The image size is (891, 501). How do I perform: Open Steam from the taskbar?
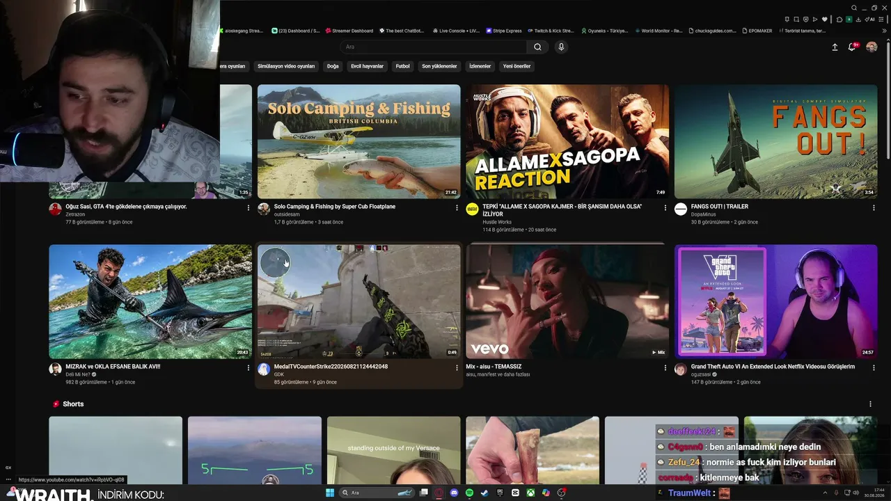(x=484, y=493)
